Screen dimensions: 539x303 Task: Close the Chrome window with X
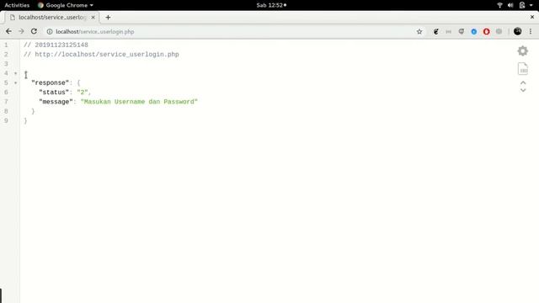pyautogui.click(x=531, y=17)
